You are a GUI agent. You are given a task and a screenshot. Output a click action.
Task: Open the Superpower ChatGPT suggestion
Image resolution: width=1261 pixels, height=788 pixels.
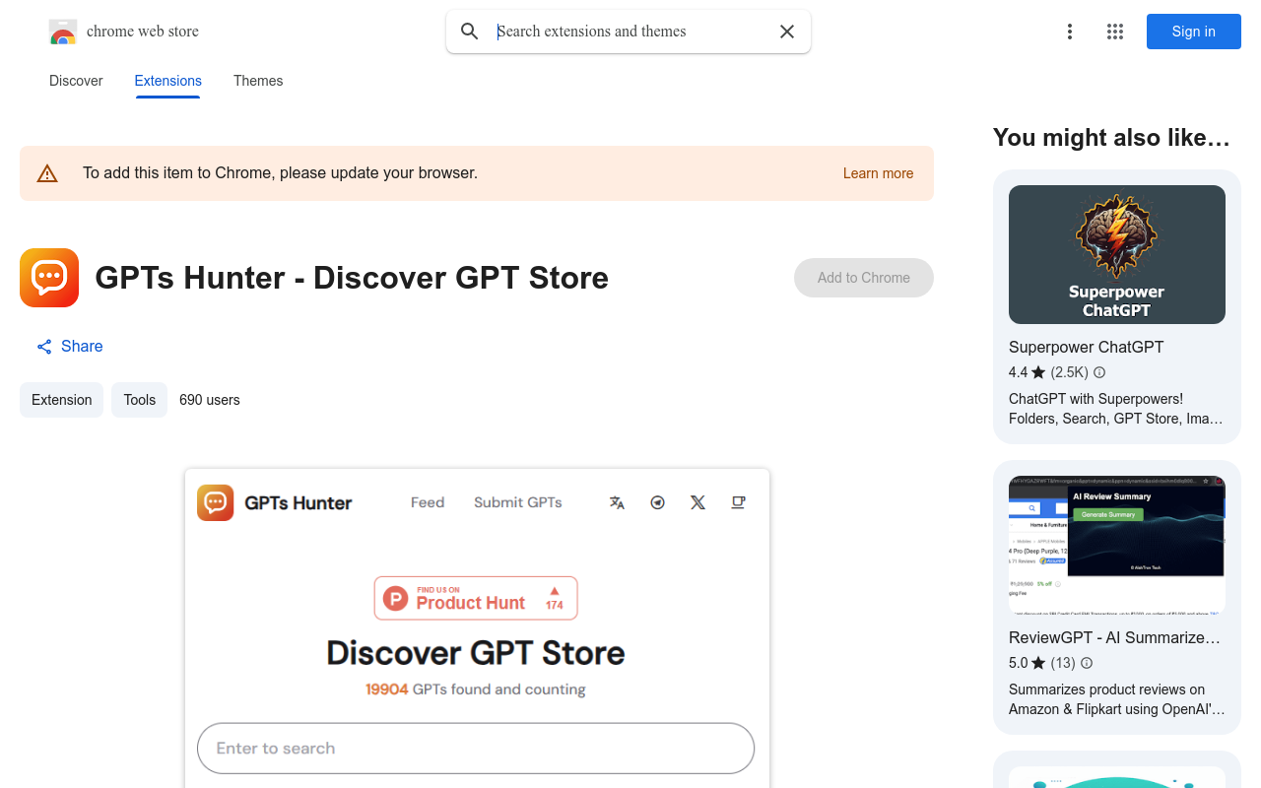pos(1086,347)
